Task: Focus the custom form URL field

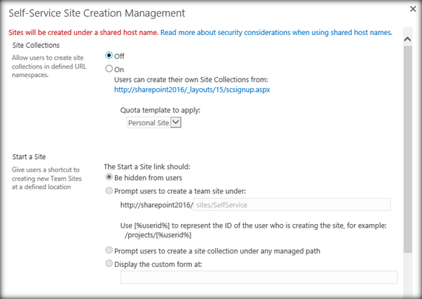Action: [x=259, y=278]
